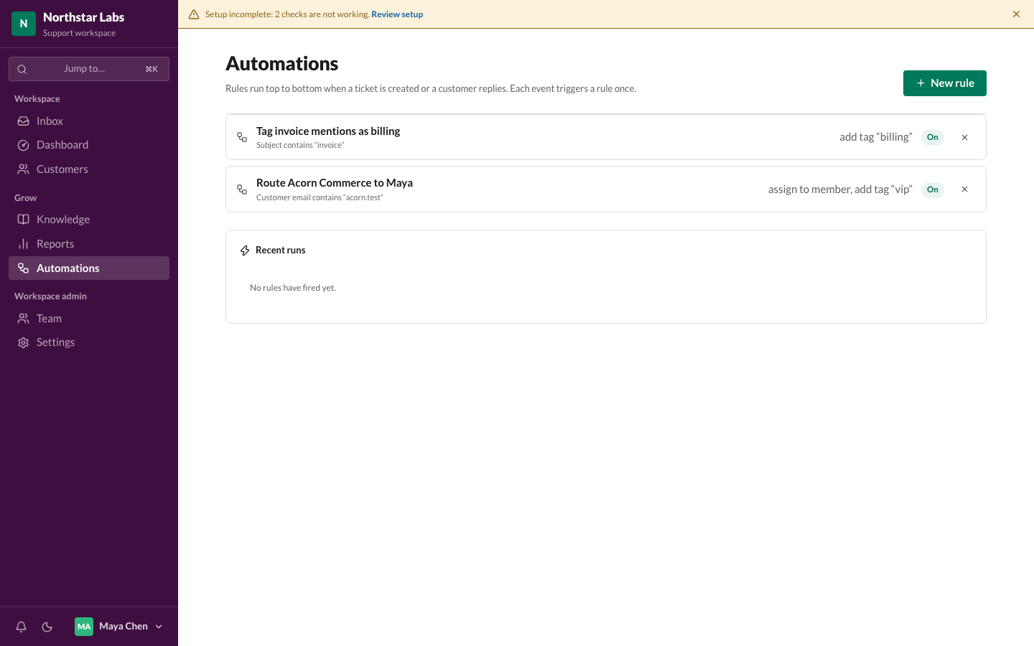Click the Automations page heading
Image resolution: width=1034 pixels, height=646 pixels.
[282, 64]
